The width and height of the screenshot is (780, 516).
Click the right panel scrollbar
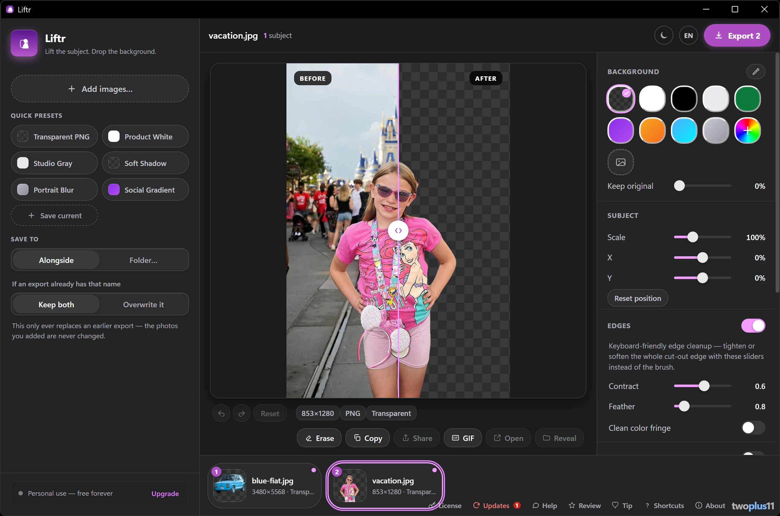777,173
